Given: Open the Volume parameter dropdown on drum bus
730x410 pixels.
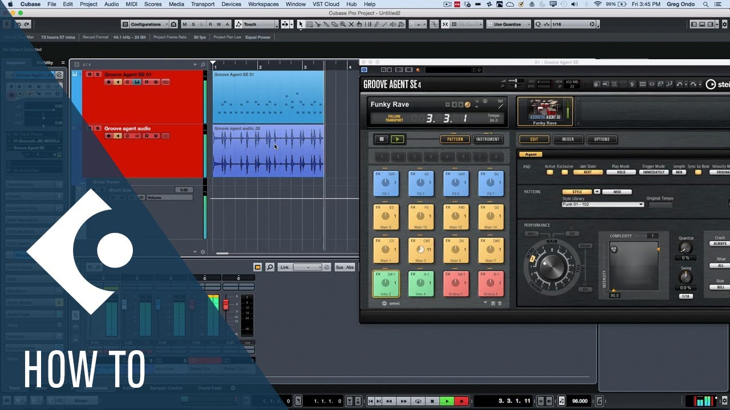Looking at the screenshot, I should click(169, 198).
